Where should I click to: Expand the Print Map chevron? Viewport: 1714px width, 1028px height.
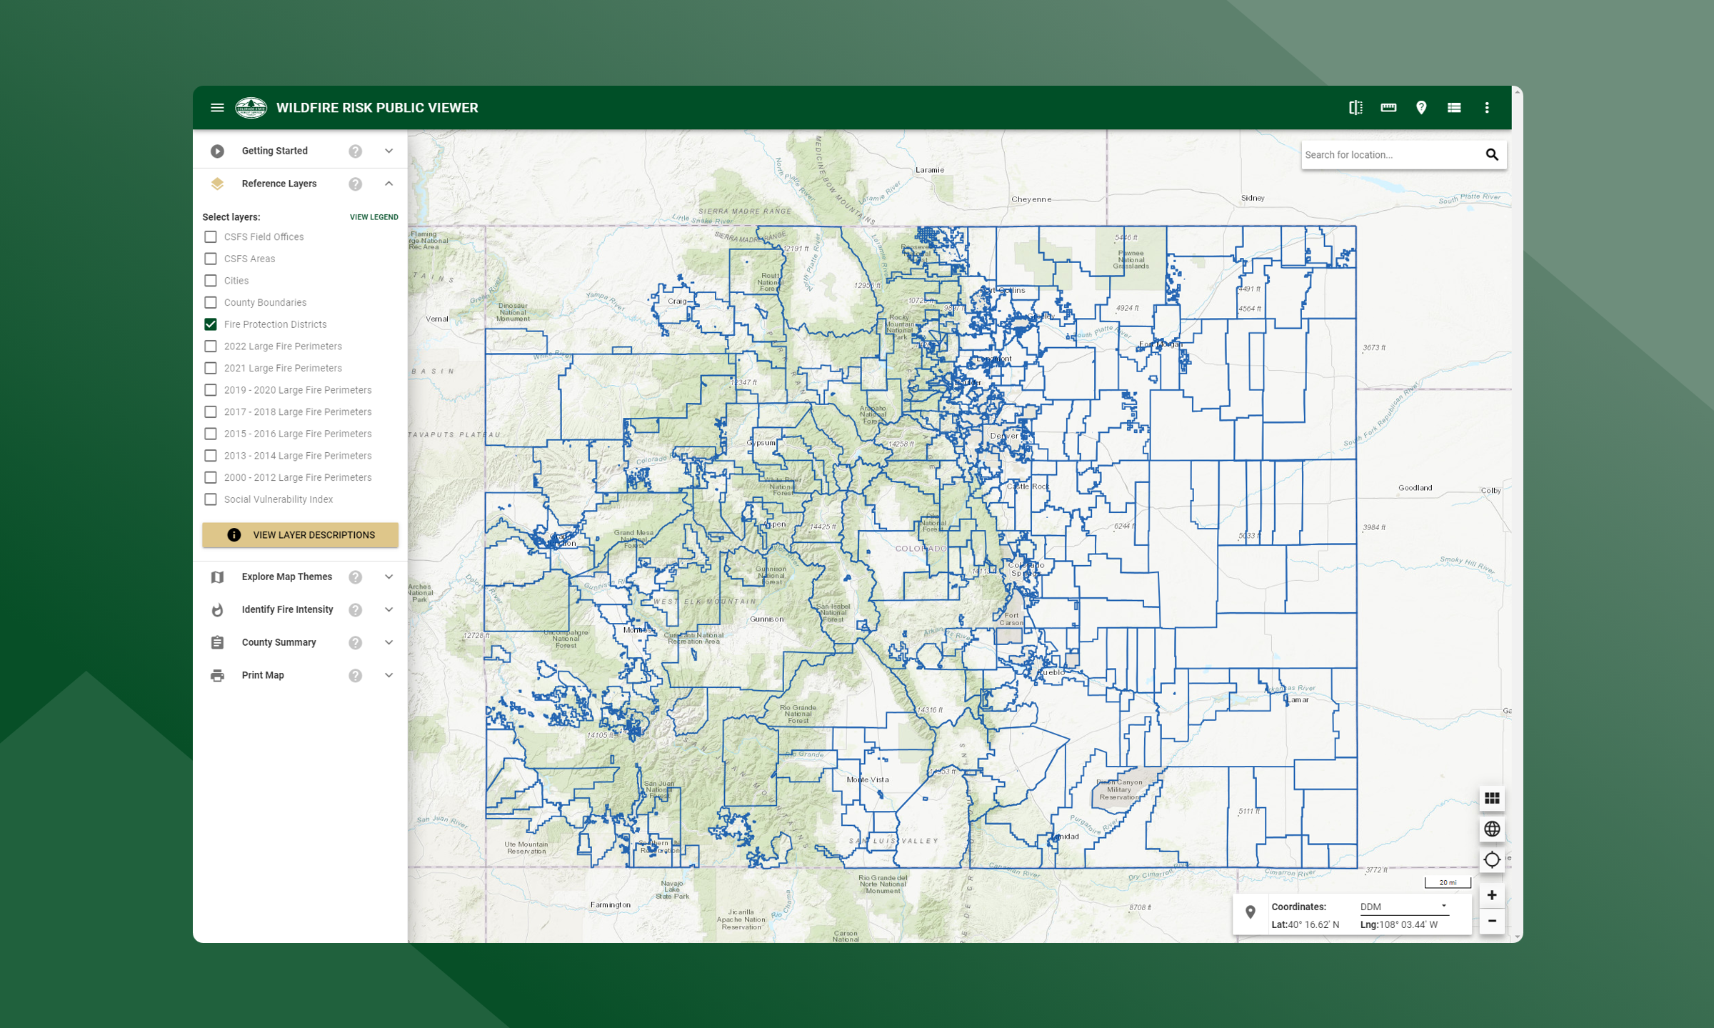[389, 675]
